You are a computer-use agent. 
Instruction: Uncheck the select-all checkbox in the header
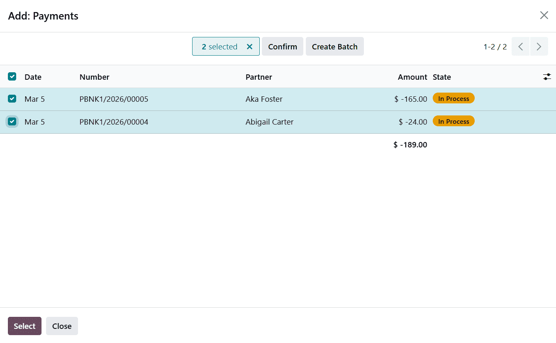click(12, 76)
